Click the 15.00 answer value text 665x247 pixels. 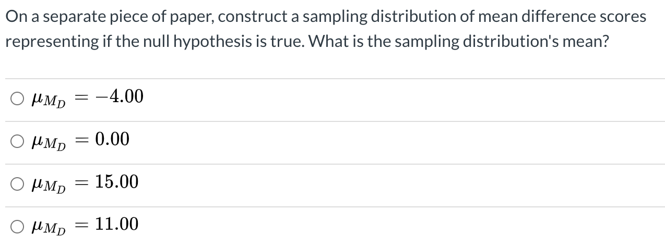point(117,182)
